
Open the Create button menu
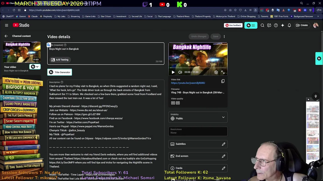(302, 25)
